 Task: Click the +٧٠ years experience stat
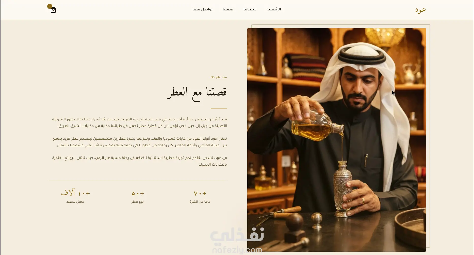[200, 194]
